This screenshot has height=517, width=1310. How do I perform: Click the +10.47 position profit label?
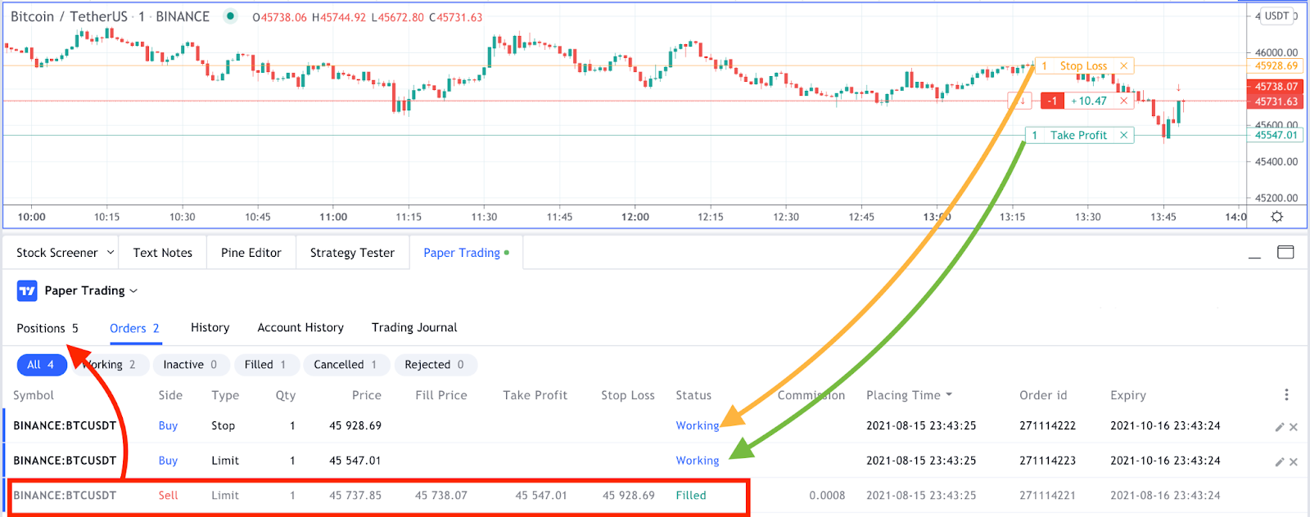(1088, 101)
